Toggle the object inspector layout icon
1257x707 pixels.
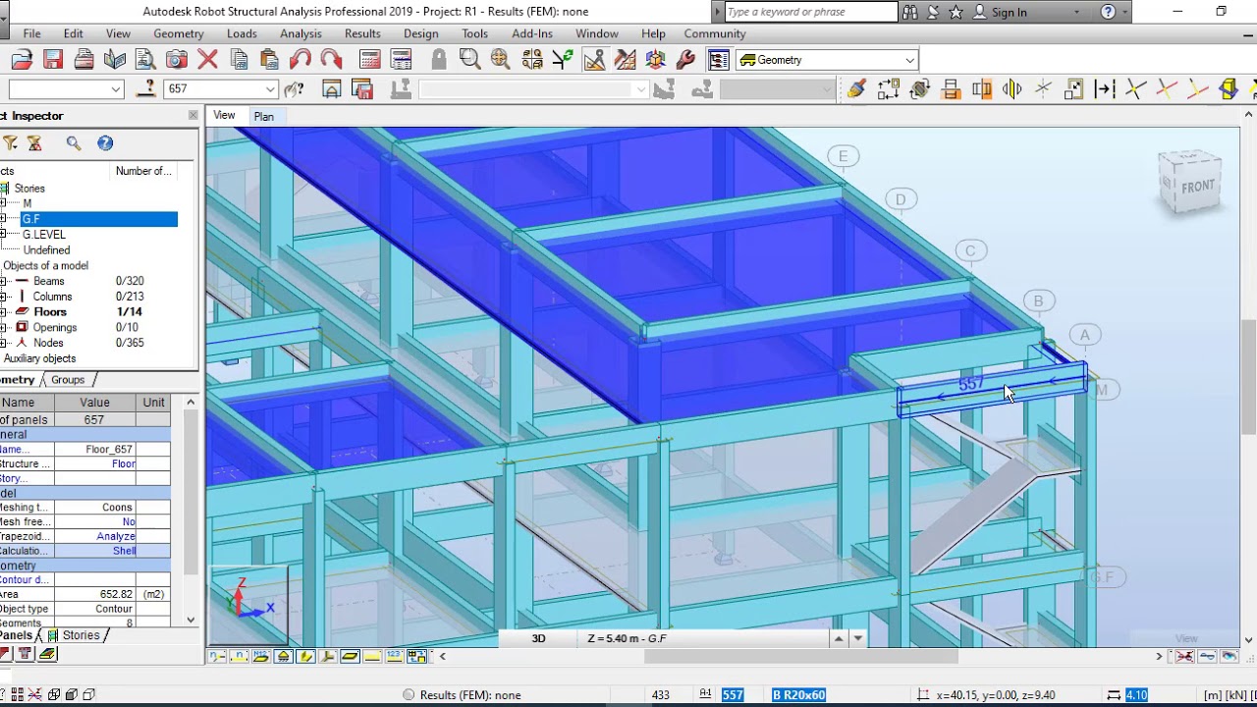tap(718, 60)
